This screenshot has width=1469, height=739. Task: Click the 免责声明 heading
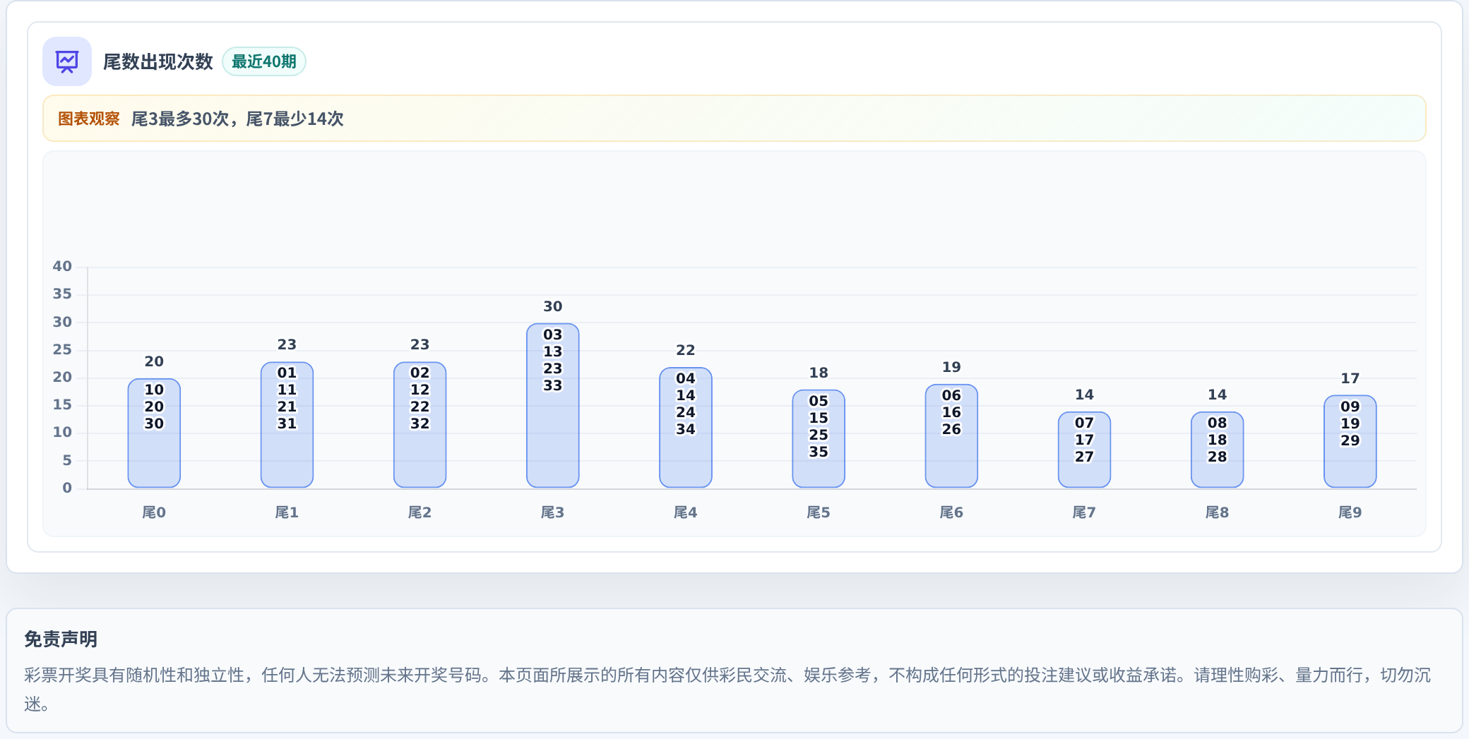pos(61,639)
